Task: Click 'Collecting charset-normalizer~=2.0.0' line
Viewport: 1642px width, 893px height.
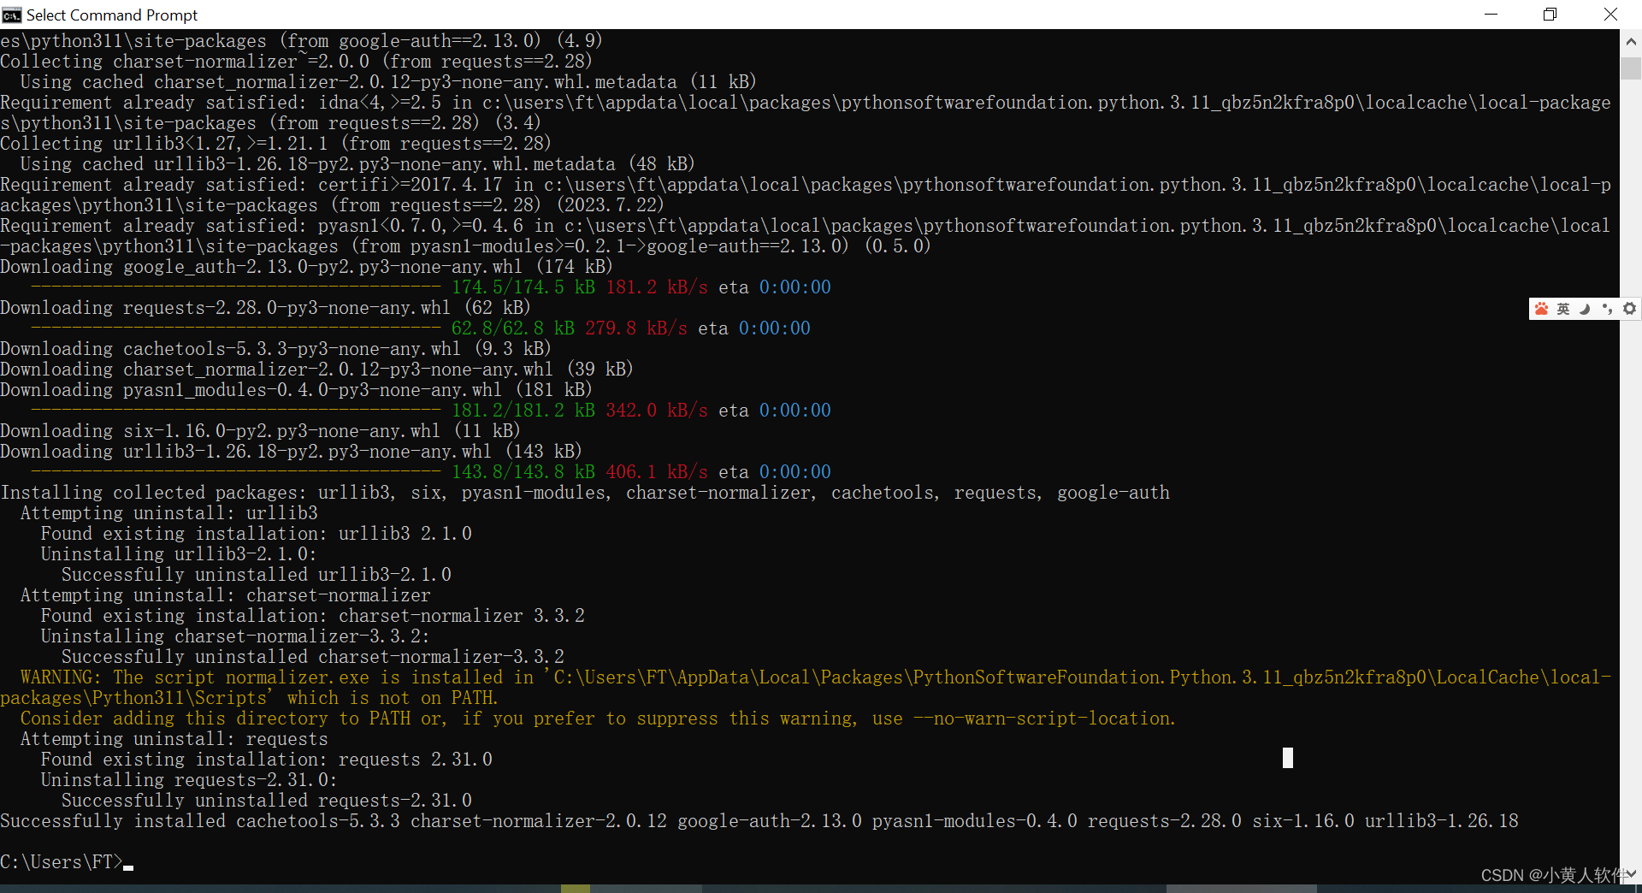Action: pyautogui.click(x=296, y=62)
